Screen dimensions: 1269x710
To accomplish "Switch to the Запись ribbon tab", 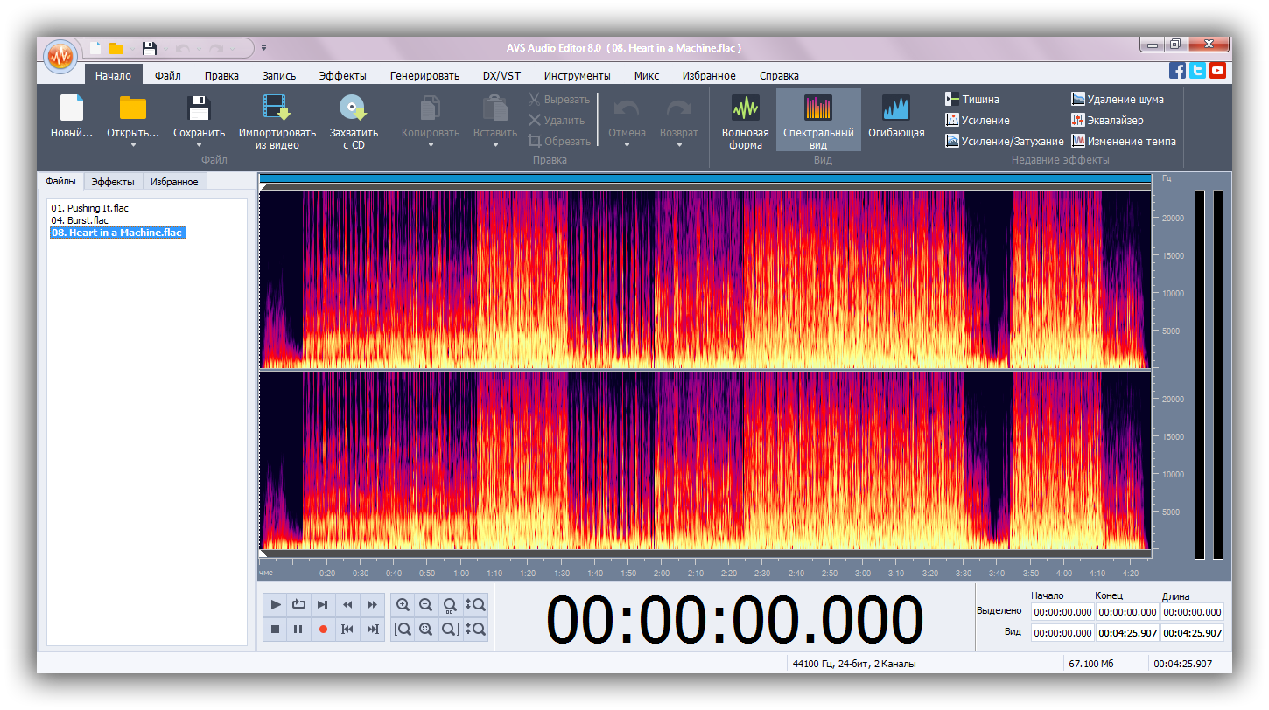I will click(x=279, y=76).
